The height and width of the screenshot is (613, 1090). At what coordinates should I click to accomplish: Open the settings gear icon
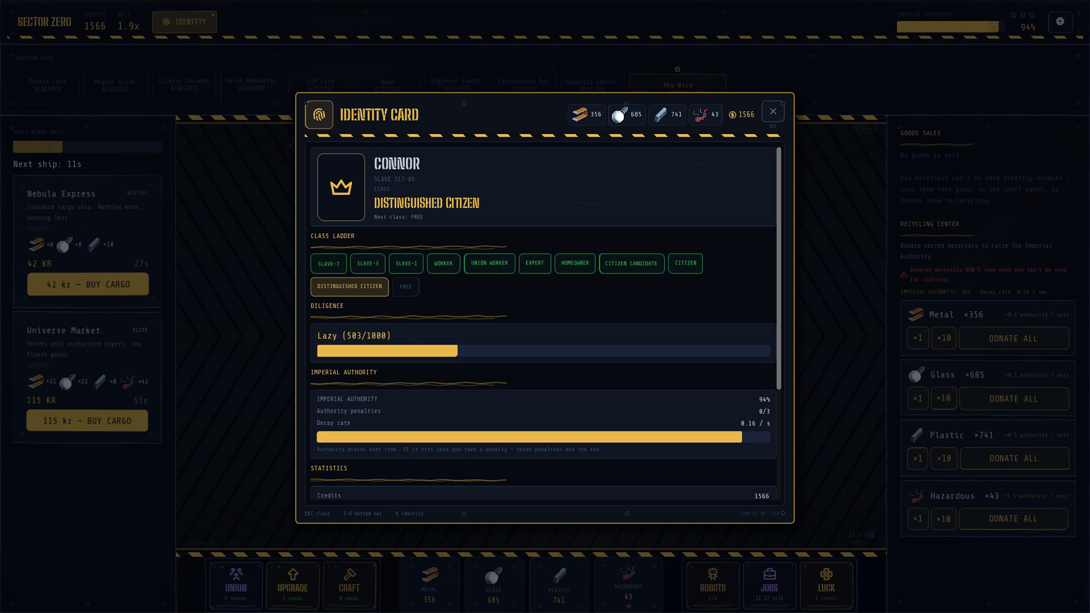click(x=1060, y=22)
